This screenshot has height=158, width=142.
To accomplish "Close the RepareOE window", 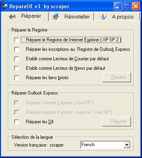I will pyautogui.click(x=136, y=6).
